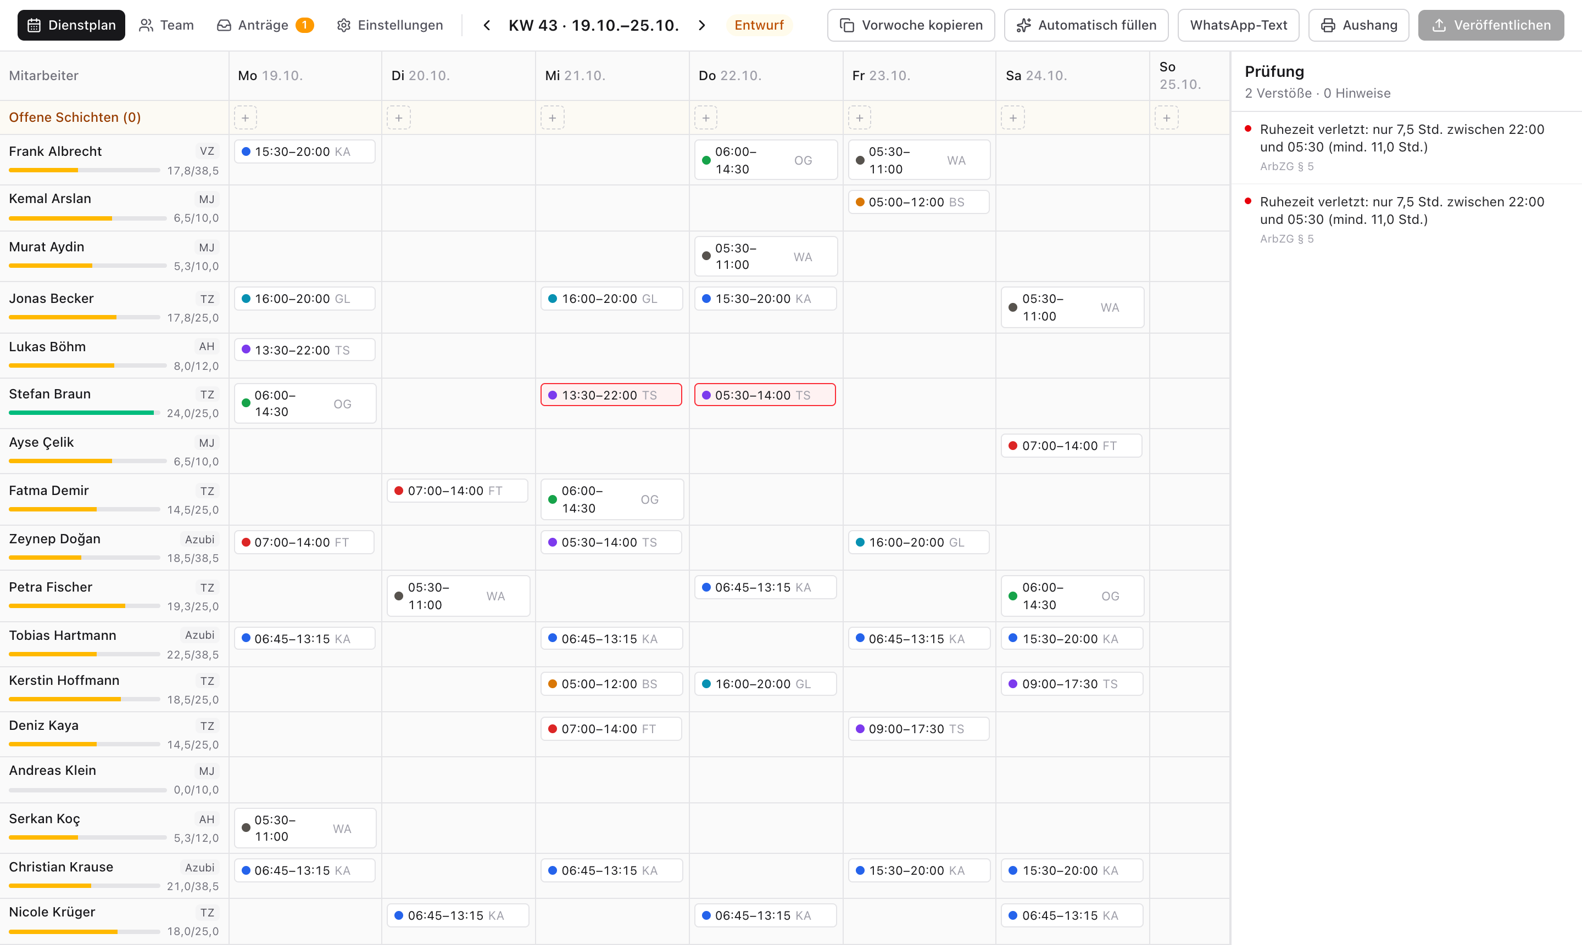Image resolution: width=1582 pixels, height=945 pixels.
Task: Open Frank Albrecht's Monday 15:30–20:00 KA shift
Action: point(304,151)
